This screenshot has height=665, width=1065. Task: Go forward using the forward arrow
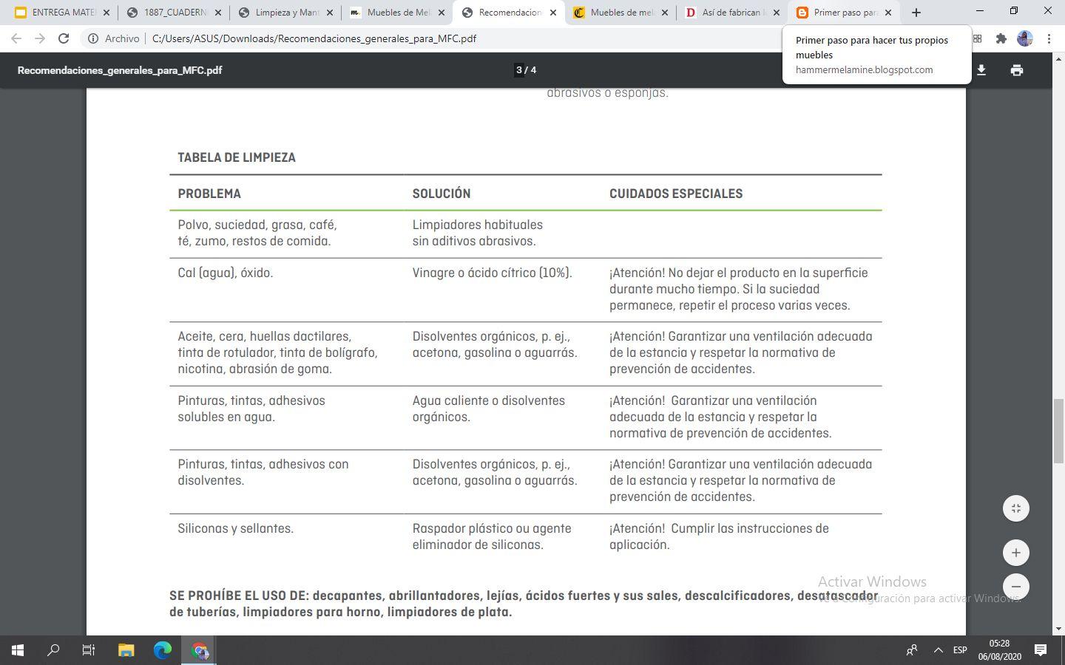[40, 38]
